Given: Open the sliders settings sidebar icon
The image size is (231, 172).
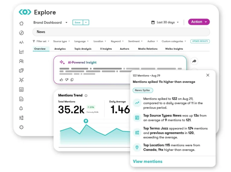Looking at the screenshot, I should 21,118.
